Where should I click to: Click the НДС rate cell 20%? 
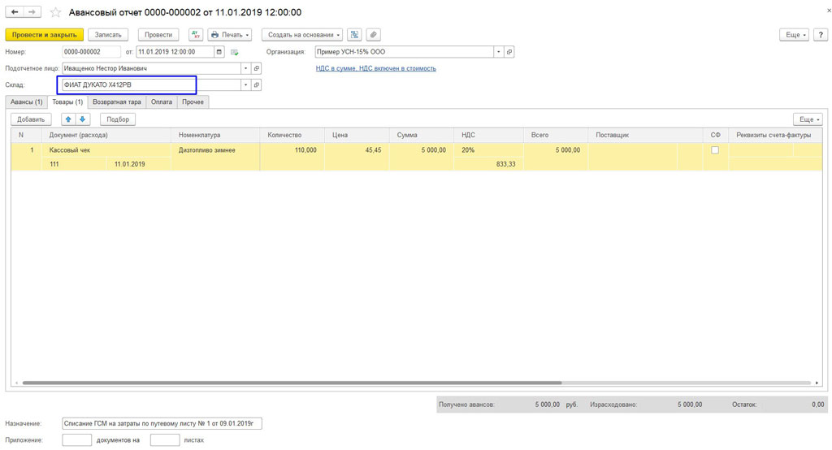coord(488,150)
